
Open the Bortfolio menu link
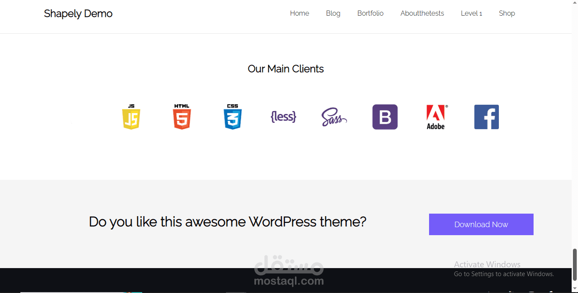click(370, 14)
